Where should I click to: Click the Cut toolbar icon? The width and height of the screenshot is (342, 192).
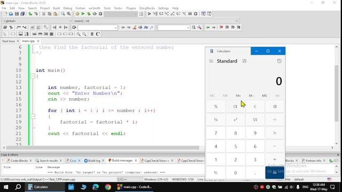[x=44, y=14]
